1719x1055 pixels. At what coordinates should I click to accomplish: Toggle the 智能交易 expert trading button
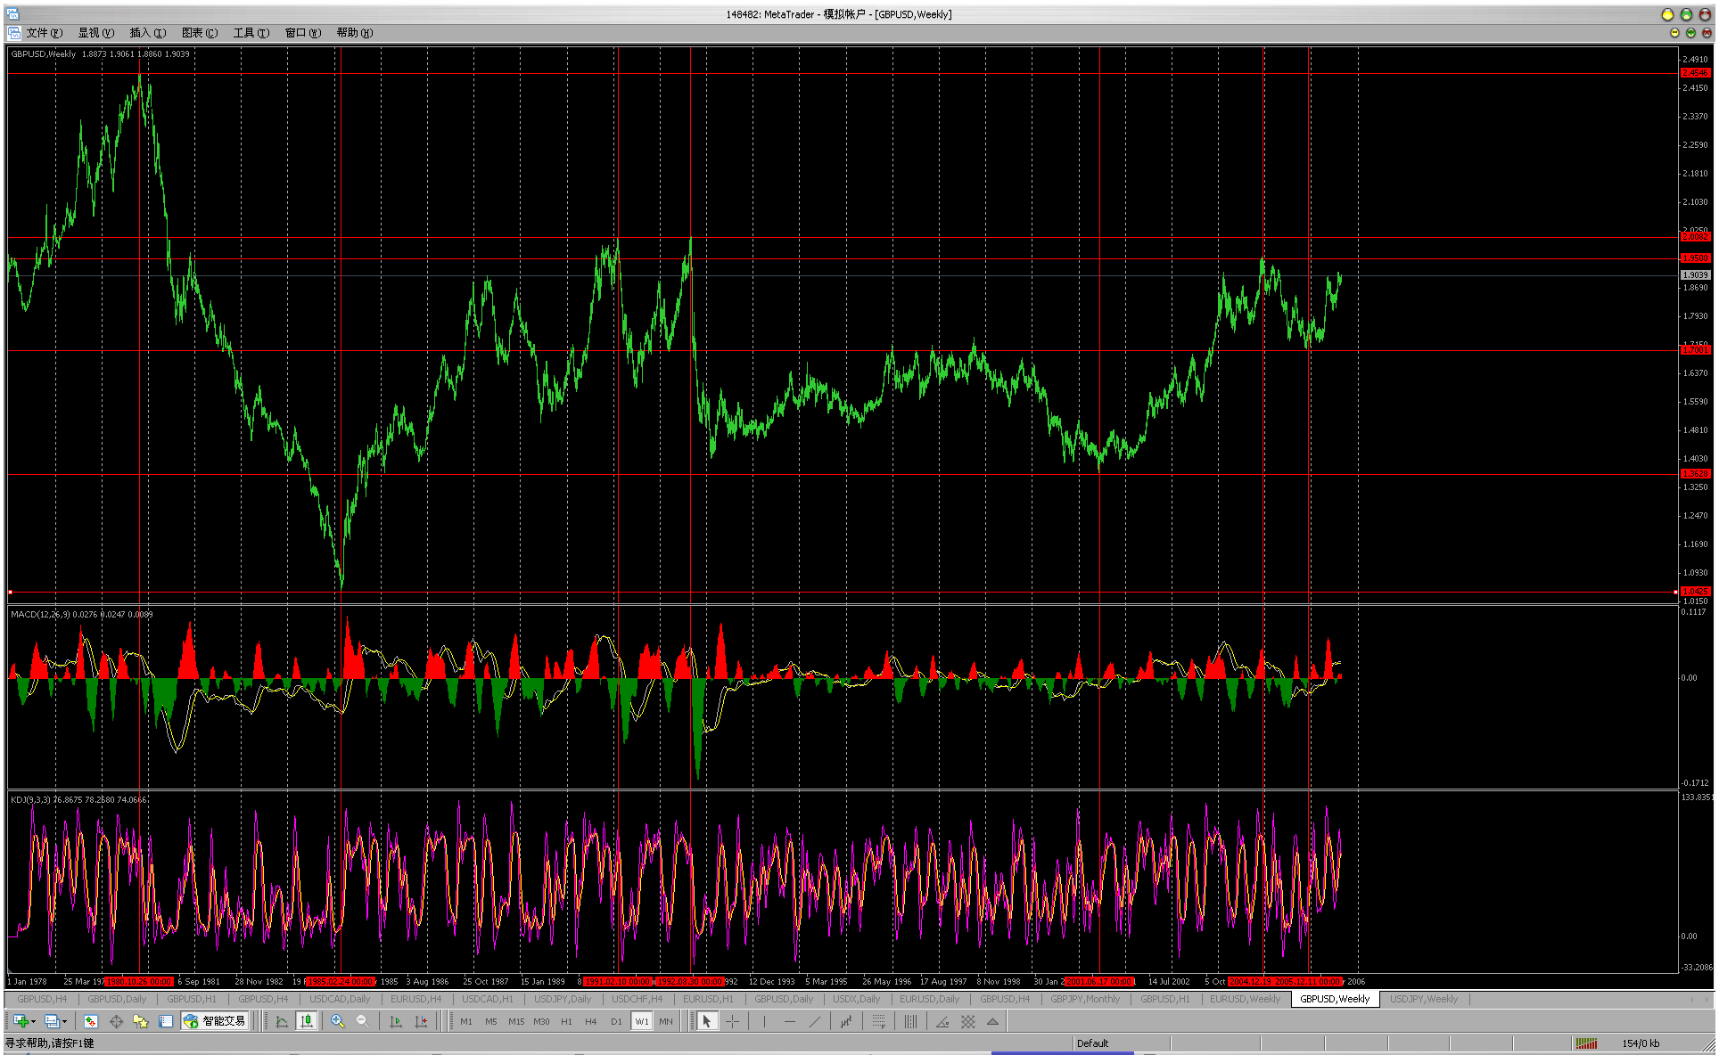[214, 1021]
